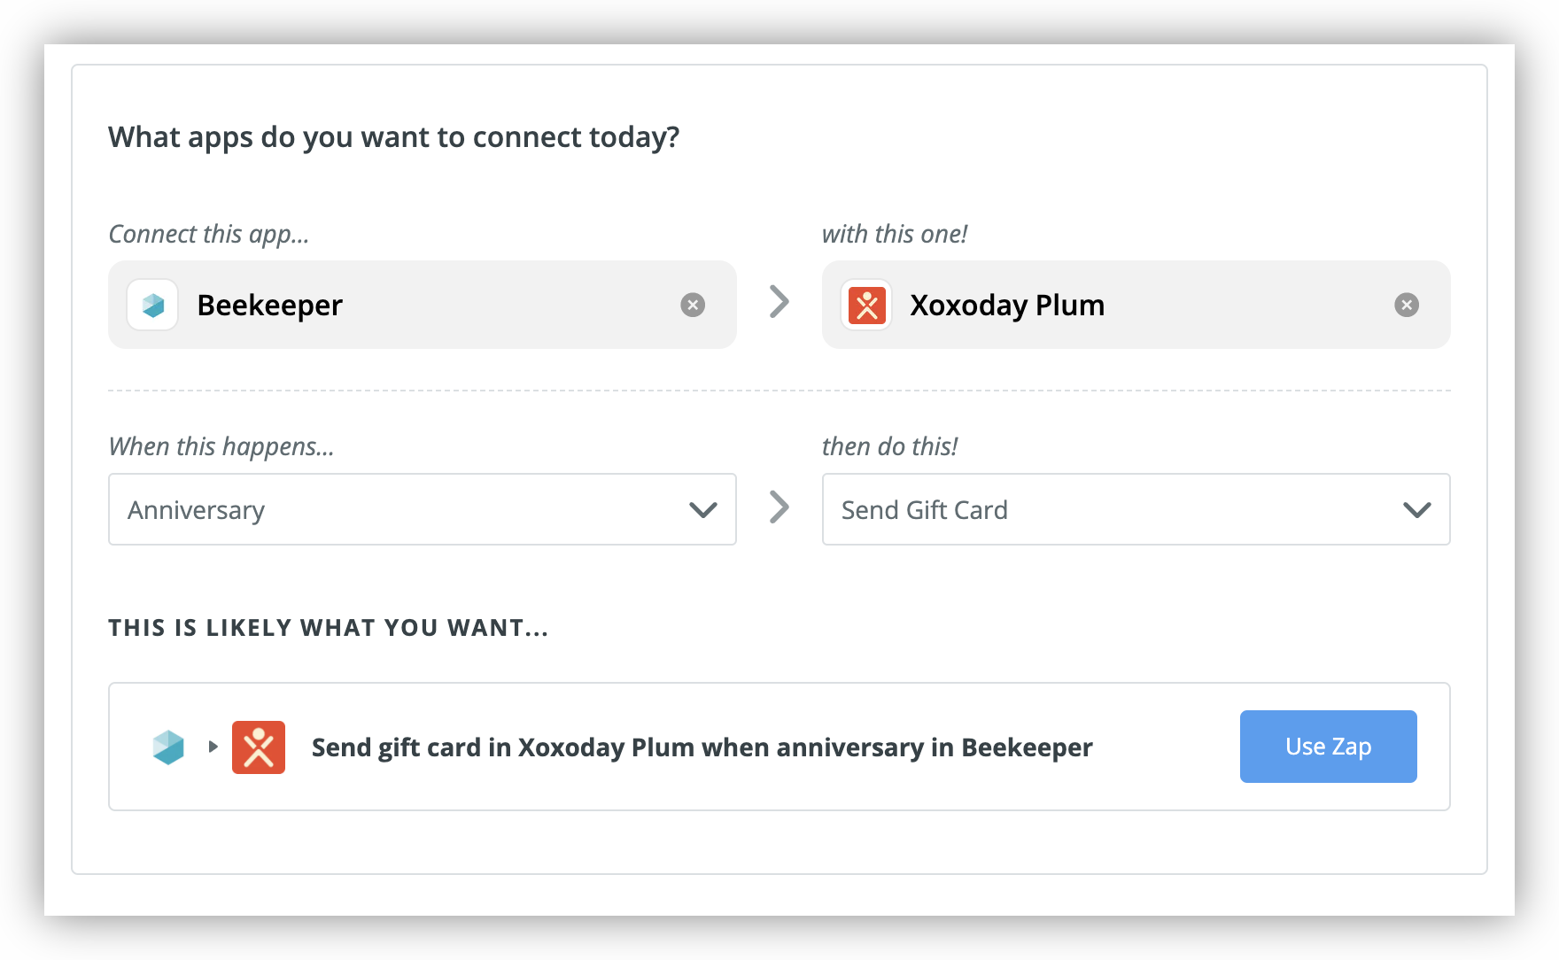Click the small triangle in the suggested zap

pos(213,747)
